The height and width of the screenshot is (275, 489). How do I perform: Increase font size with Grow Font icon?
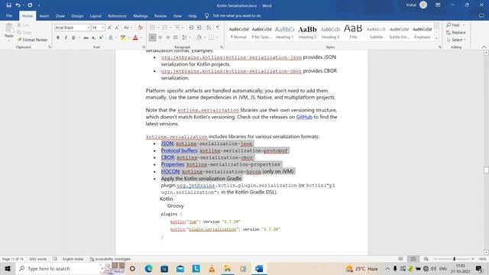109,27
